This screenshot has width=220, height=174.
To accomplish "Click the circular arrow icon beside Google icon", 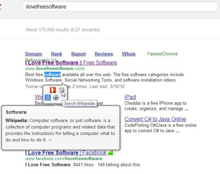I will pyautogui.click(x=56, y=98).
